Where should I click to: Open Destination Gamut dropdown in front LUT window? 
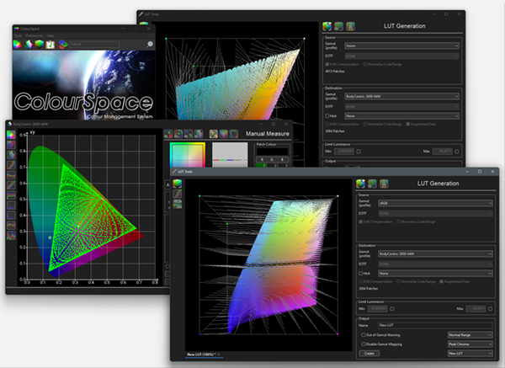(x=435, y=253)
